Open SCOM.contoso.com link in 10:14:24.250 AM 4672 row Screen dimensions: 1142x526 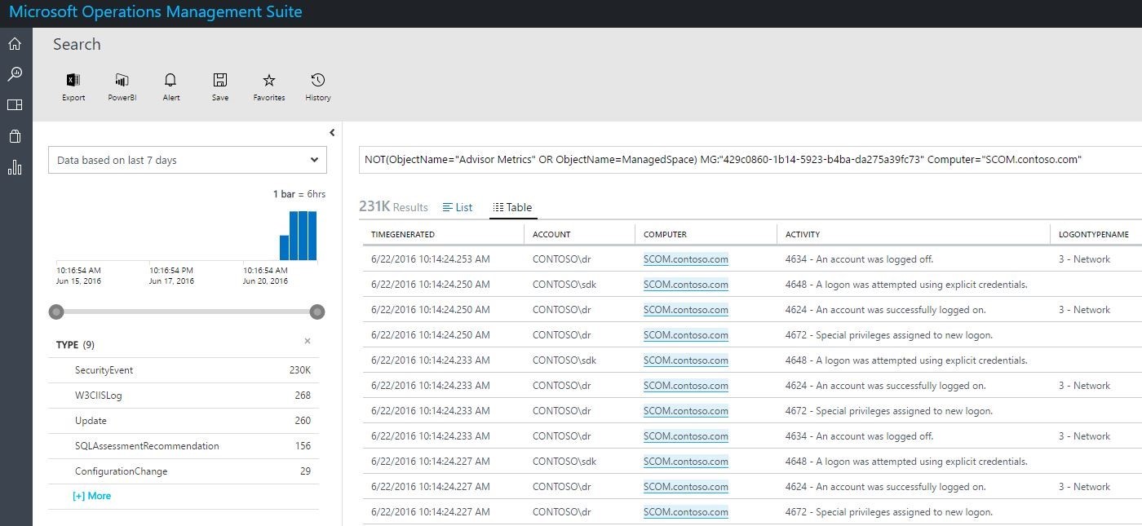pos(686,335)
